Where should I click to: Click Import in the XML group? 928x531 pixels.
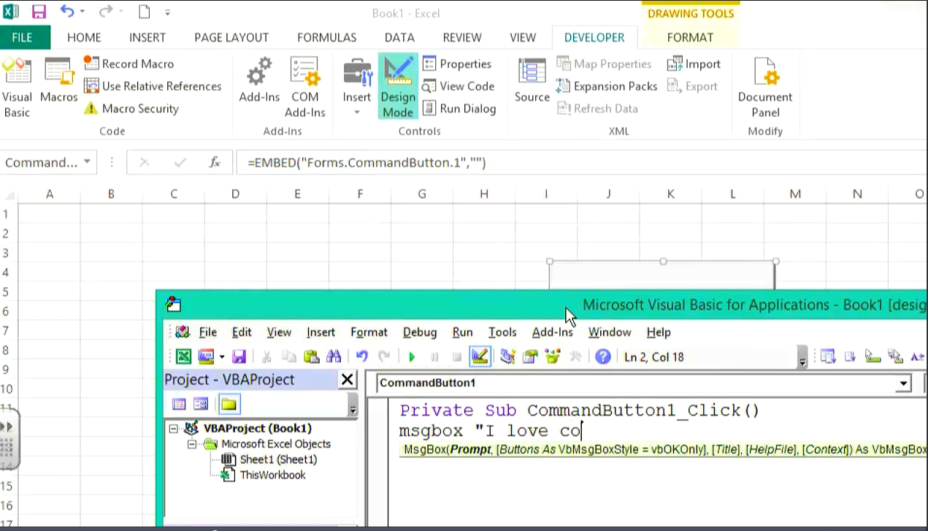tap(694, 64)
